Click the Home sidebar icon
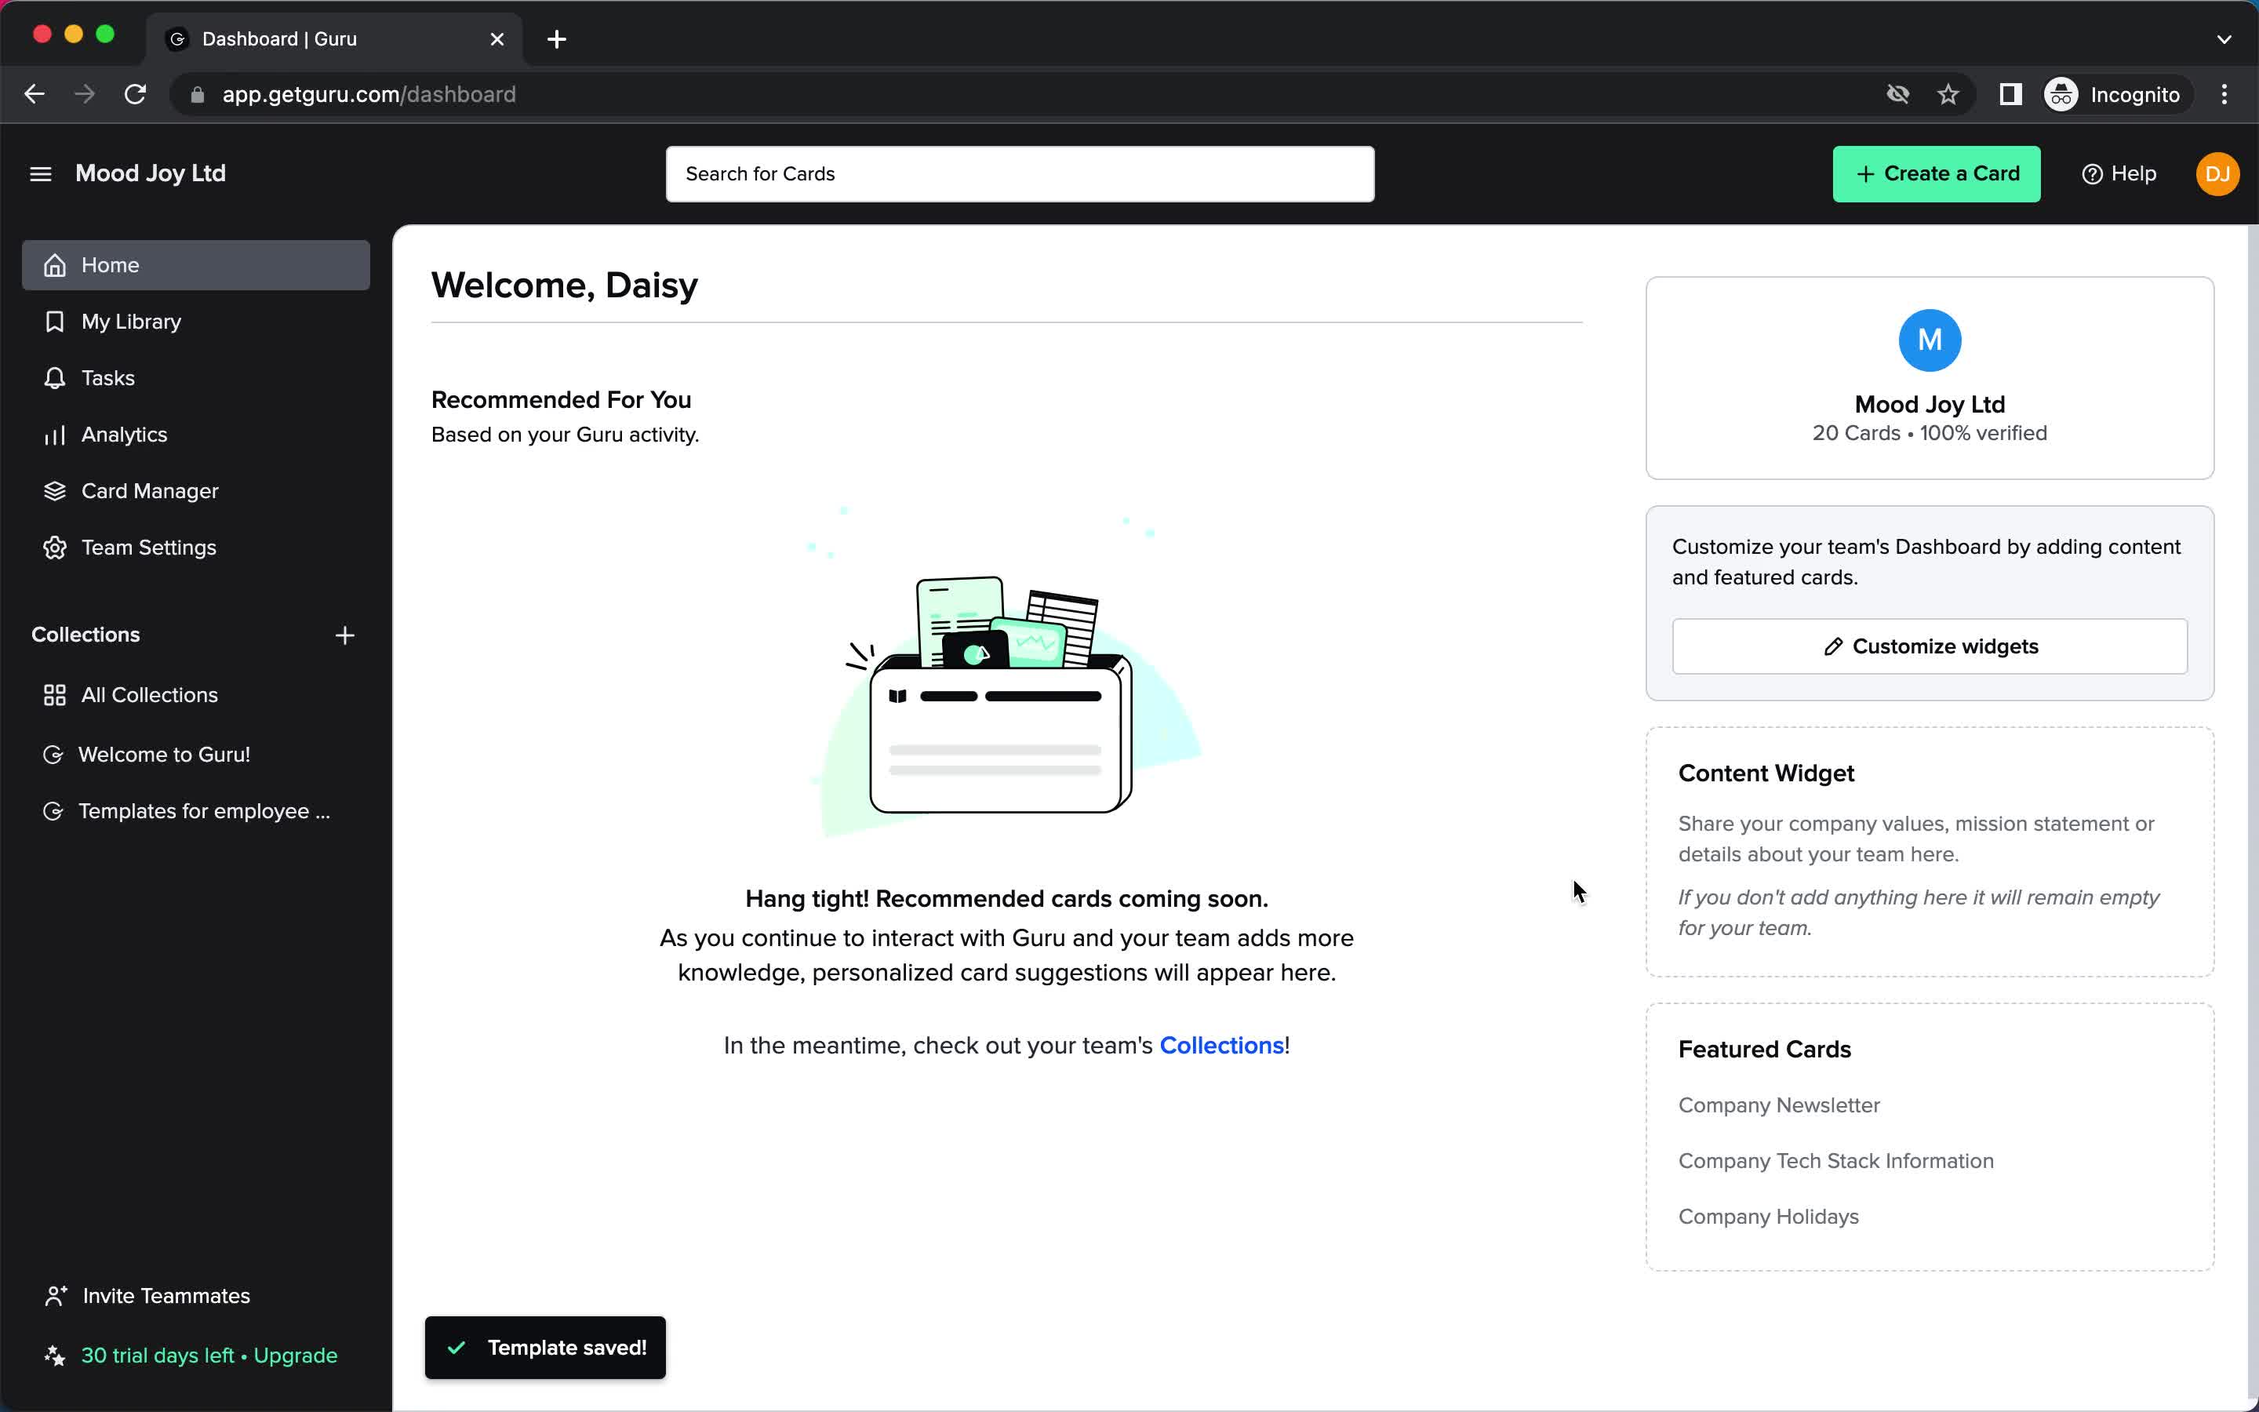 [x=55, y=264]
